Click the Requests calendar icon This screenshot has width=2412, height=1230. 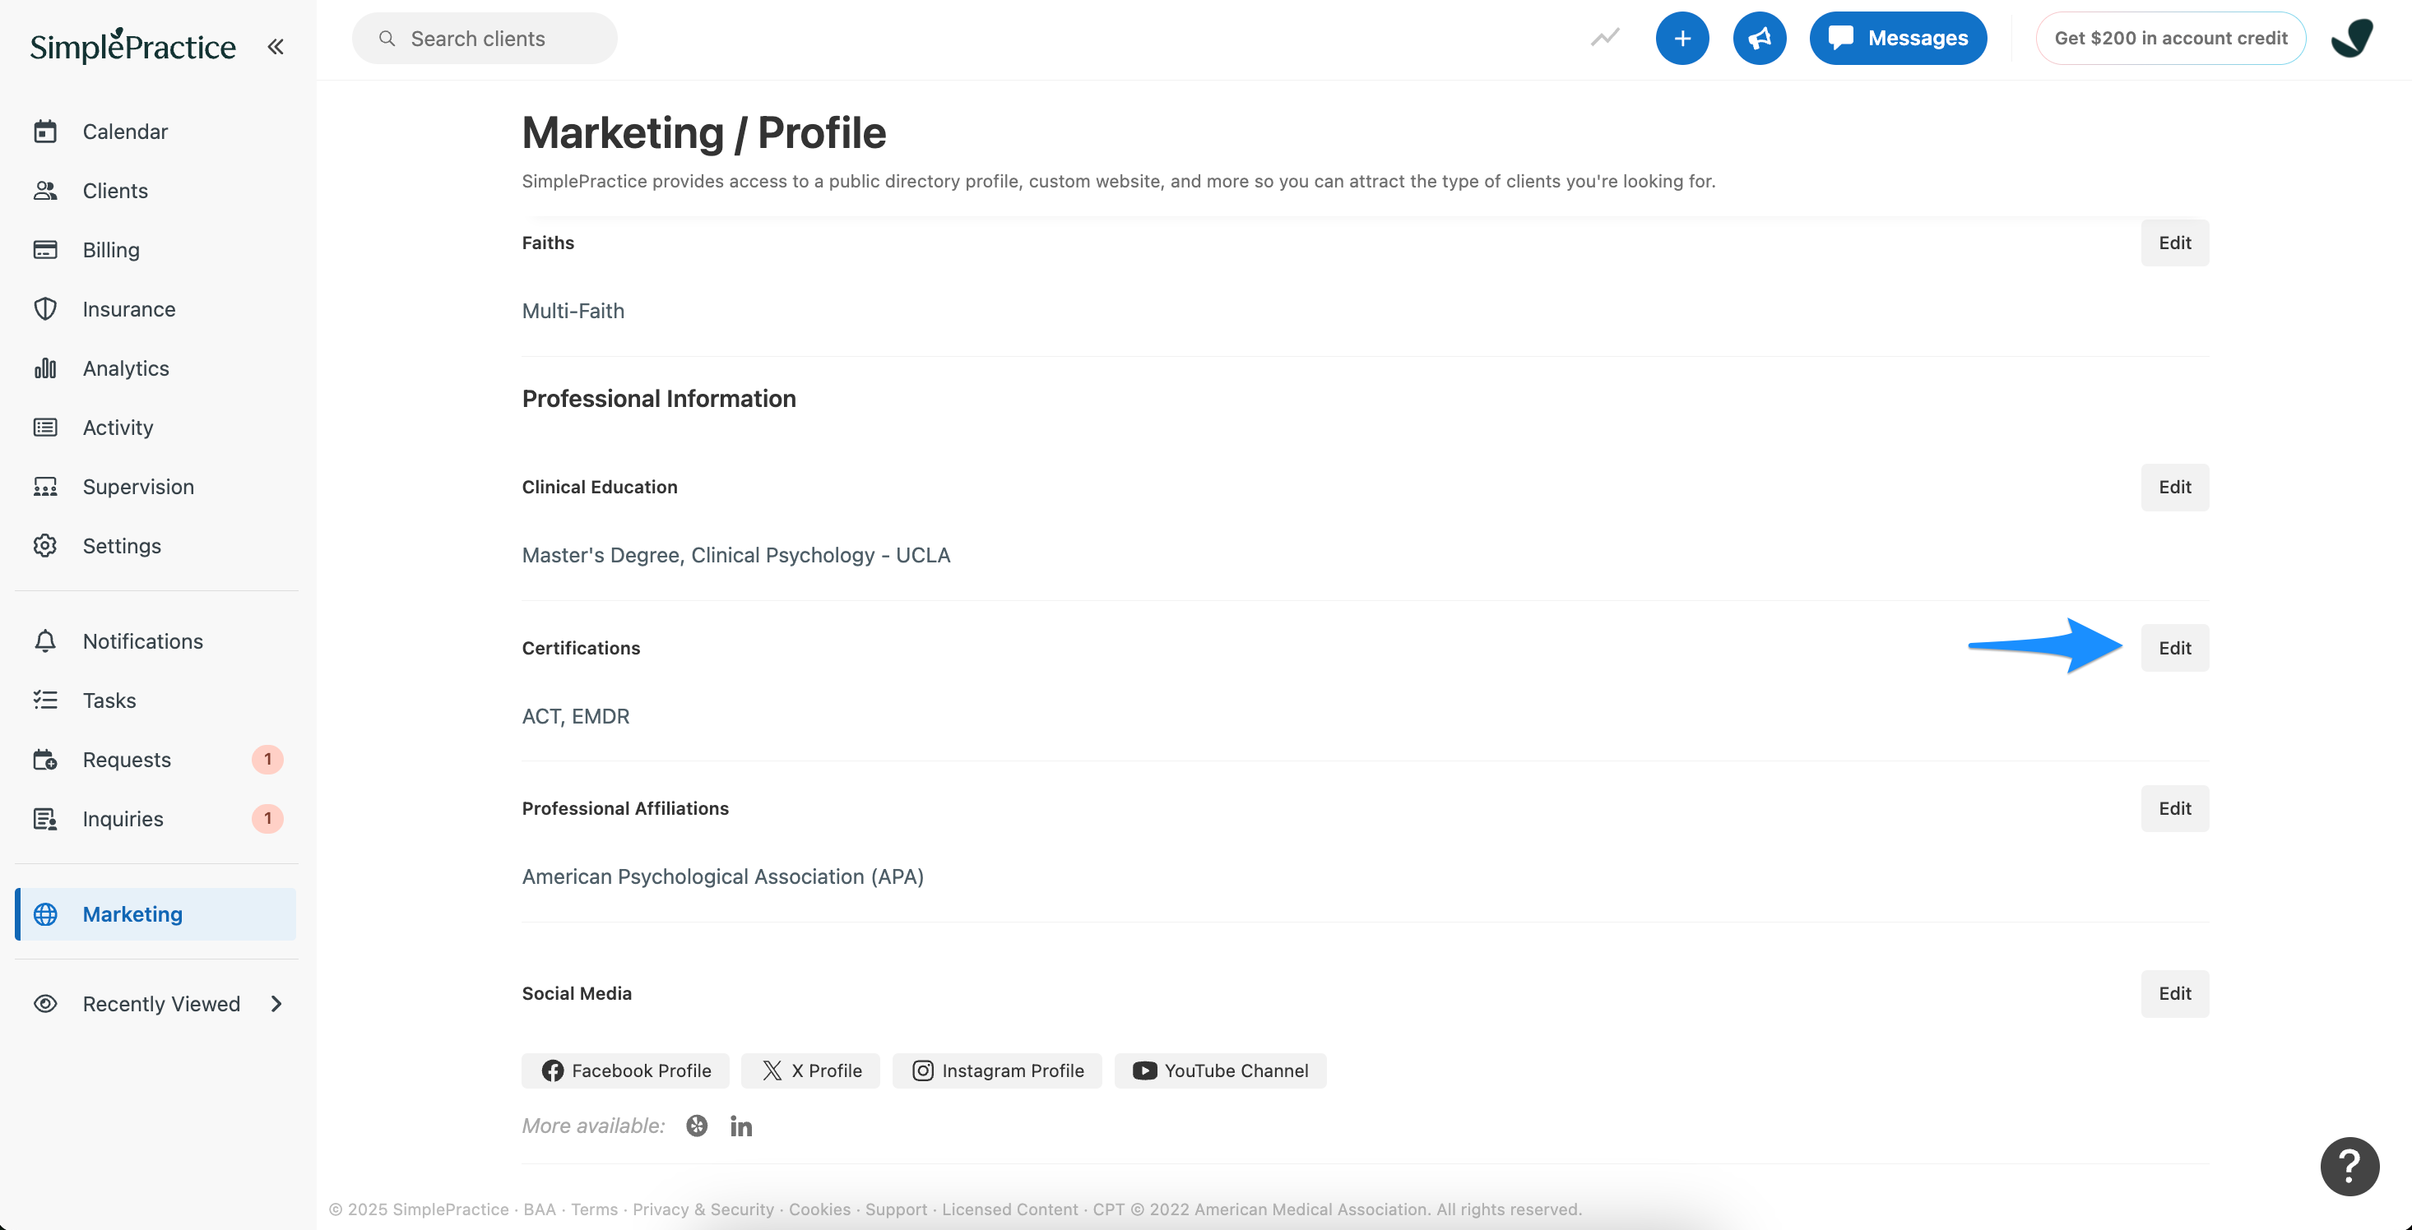[x=45, y=760]
